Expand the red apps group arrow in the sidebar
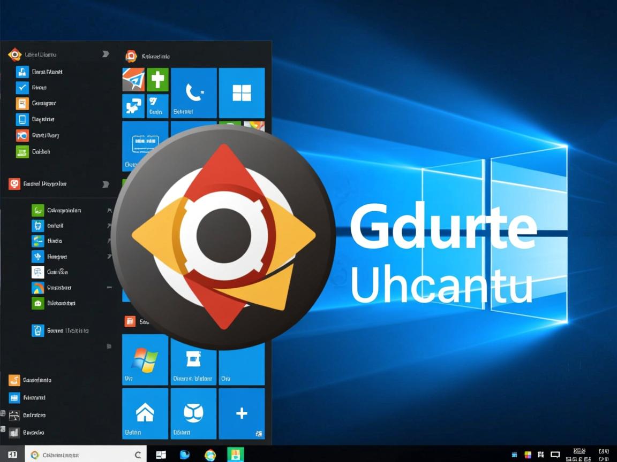The height and width of the screenshot is (462, 617). pyautogui.click(x=106, y=184)
